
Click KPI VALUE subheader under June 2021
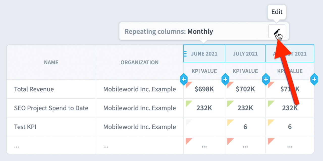(x=204, y=71)
